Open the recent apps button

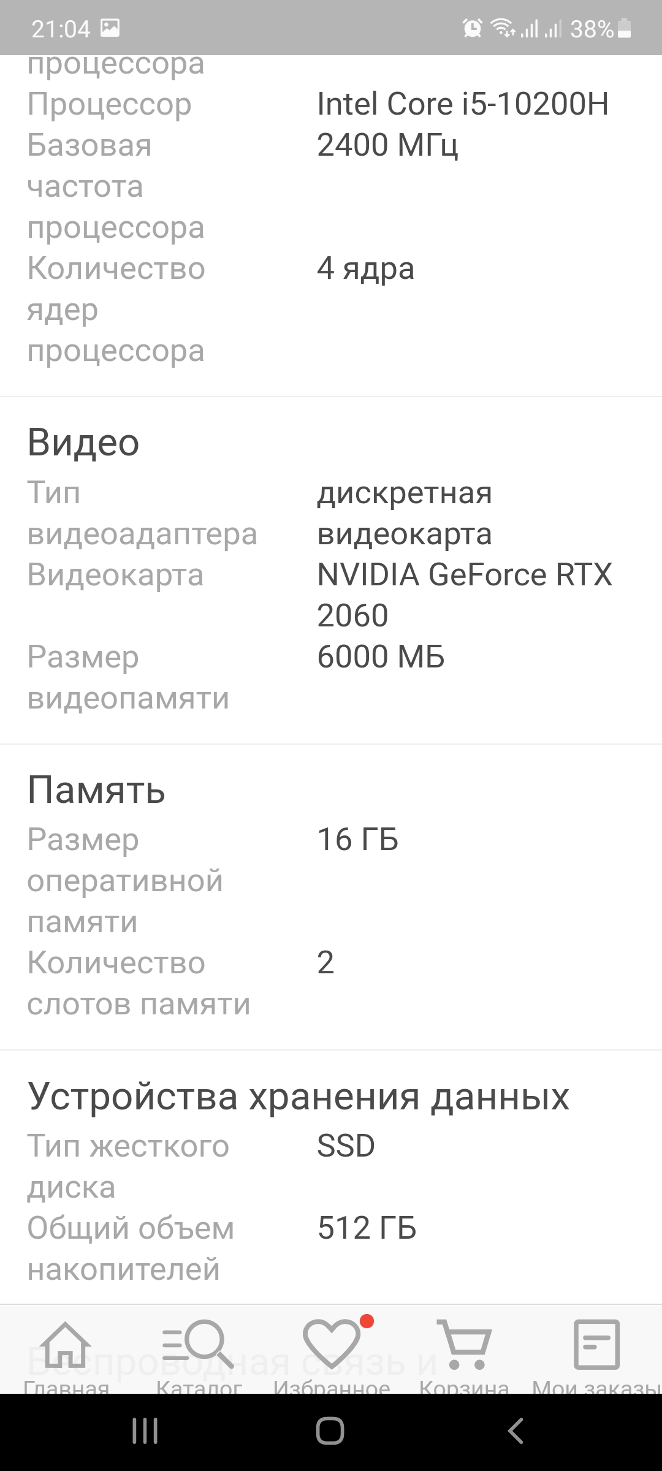pyautogui.click(x=145, y=1432)
